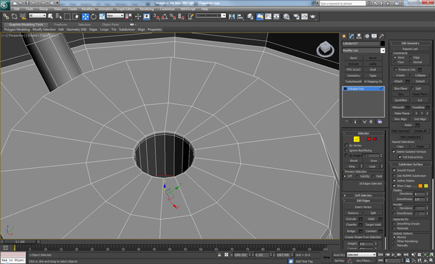Click the orange Show Cage color swatch
This screenshot has width=435, height=264.
point(420,186)
